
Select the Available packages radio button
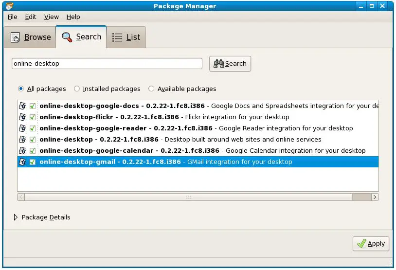tap(151, 89)
